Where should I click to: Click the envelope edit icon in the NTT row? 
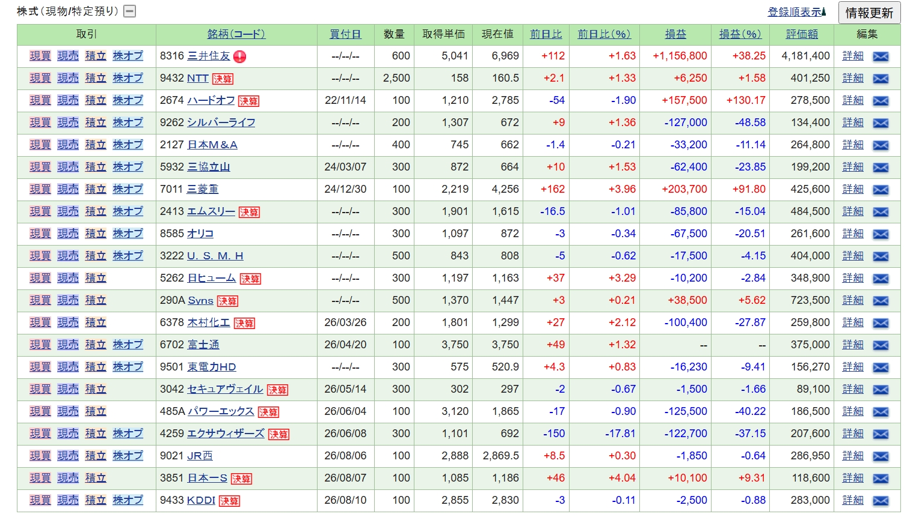881,79
